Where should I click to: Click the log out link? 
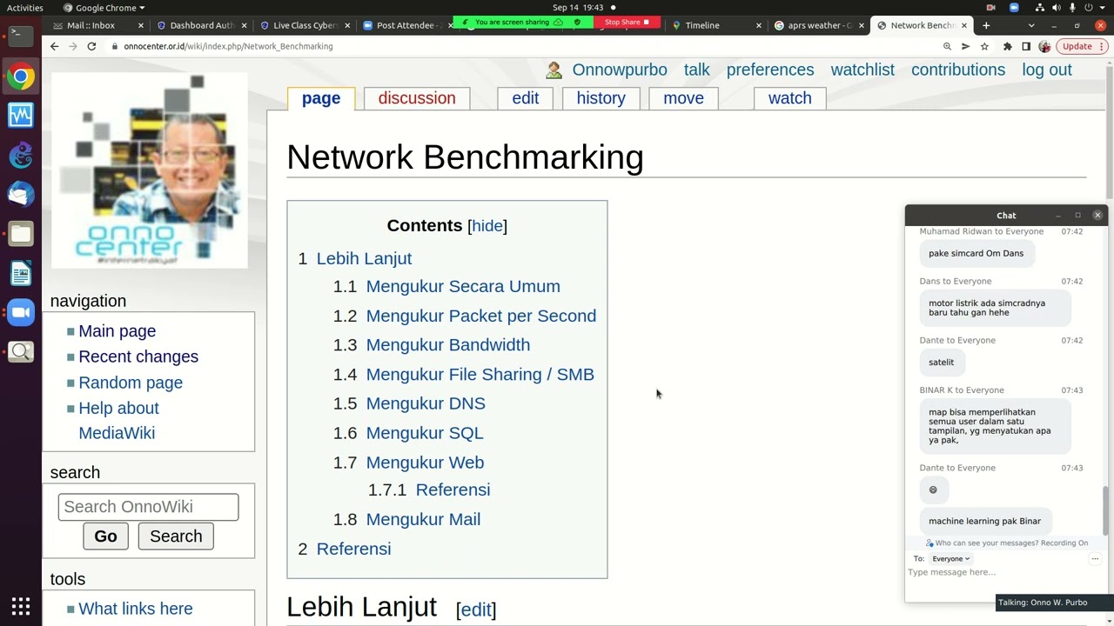(x=1047, y=70)
